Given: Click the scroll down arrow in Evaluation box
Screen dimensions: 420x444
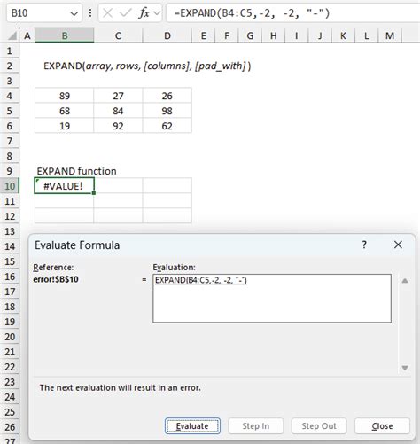Looking at the screenshot, I should (405, 368).
